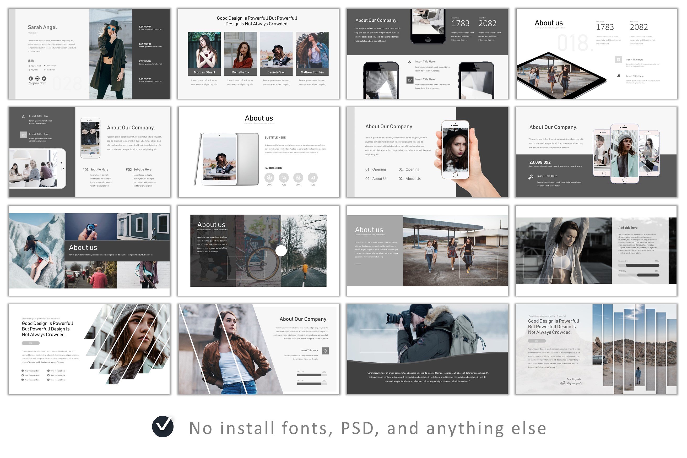Click the white circle on the bicycle slide
This screenshot has width=687, height=458.
[x=281, y=250]
